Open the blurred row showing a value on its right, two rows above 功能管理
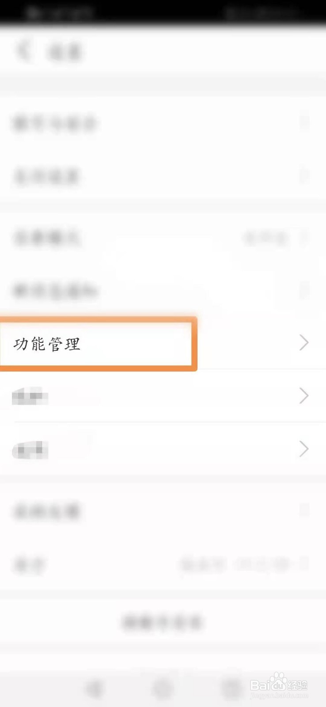The image size is (326, 707). click(x=163, y=238)
